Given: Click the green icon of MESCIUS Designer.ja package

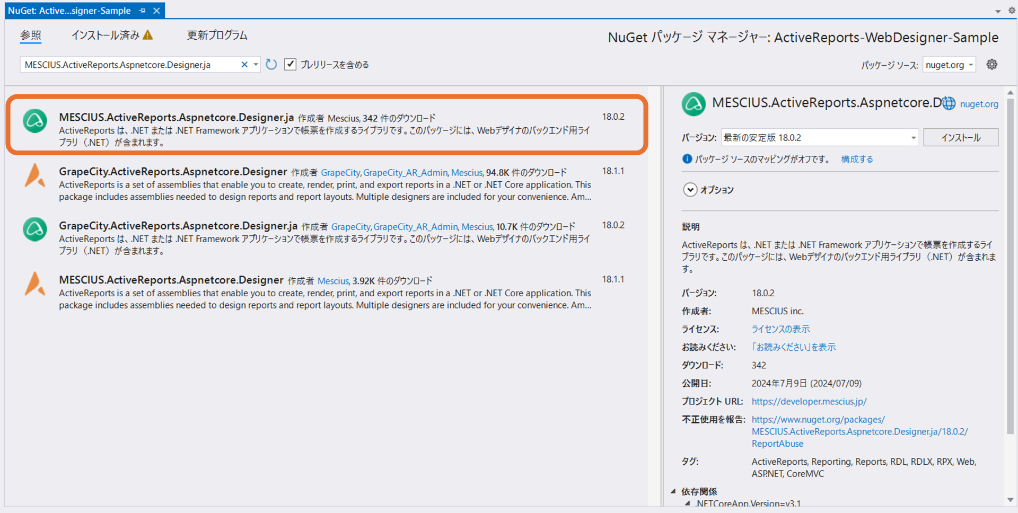Looking at the screenshot, I should coord(35,121).
